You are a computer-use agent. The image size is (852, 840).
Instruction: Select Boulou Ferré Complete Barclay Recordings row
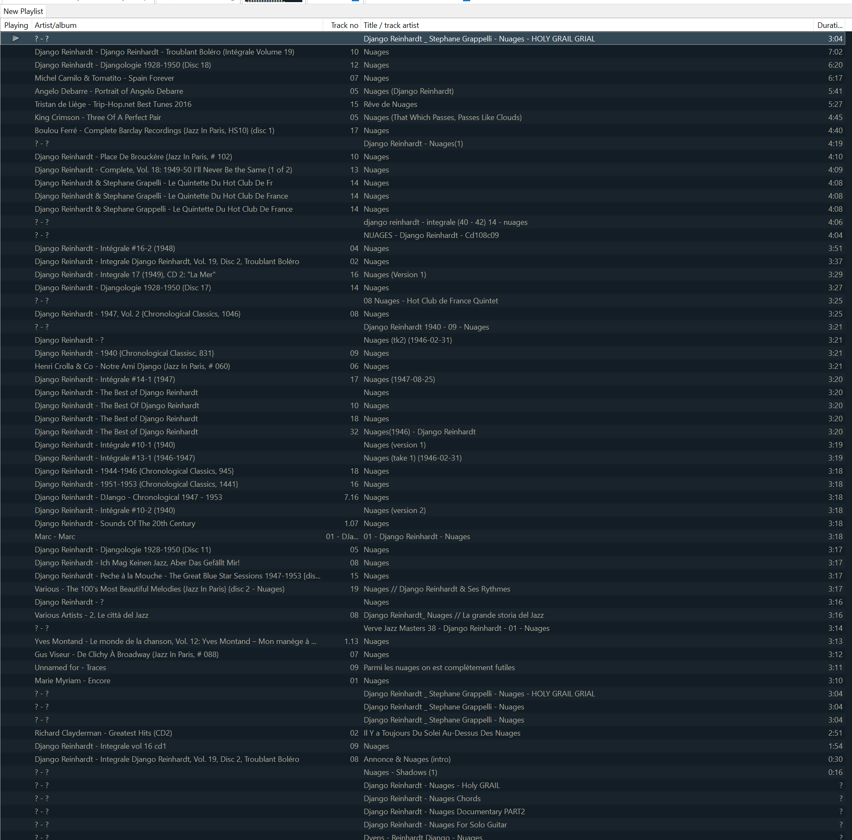(154, 131)
